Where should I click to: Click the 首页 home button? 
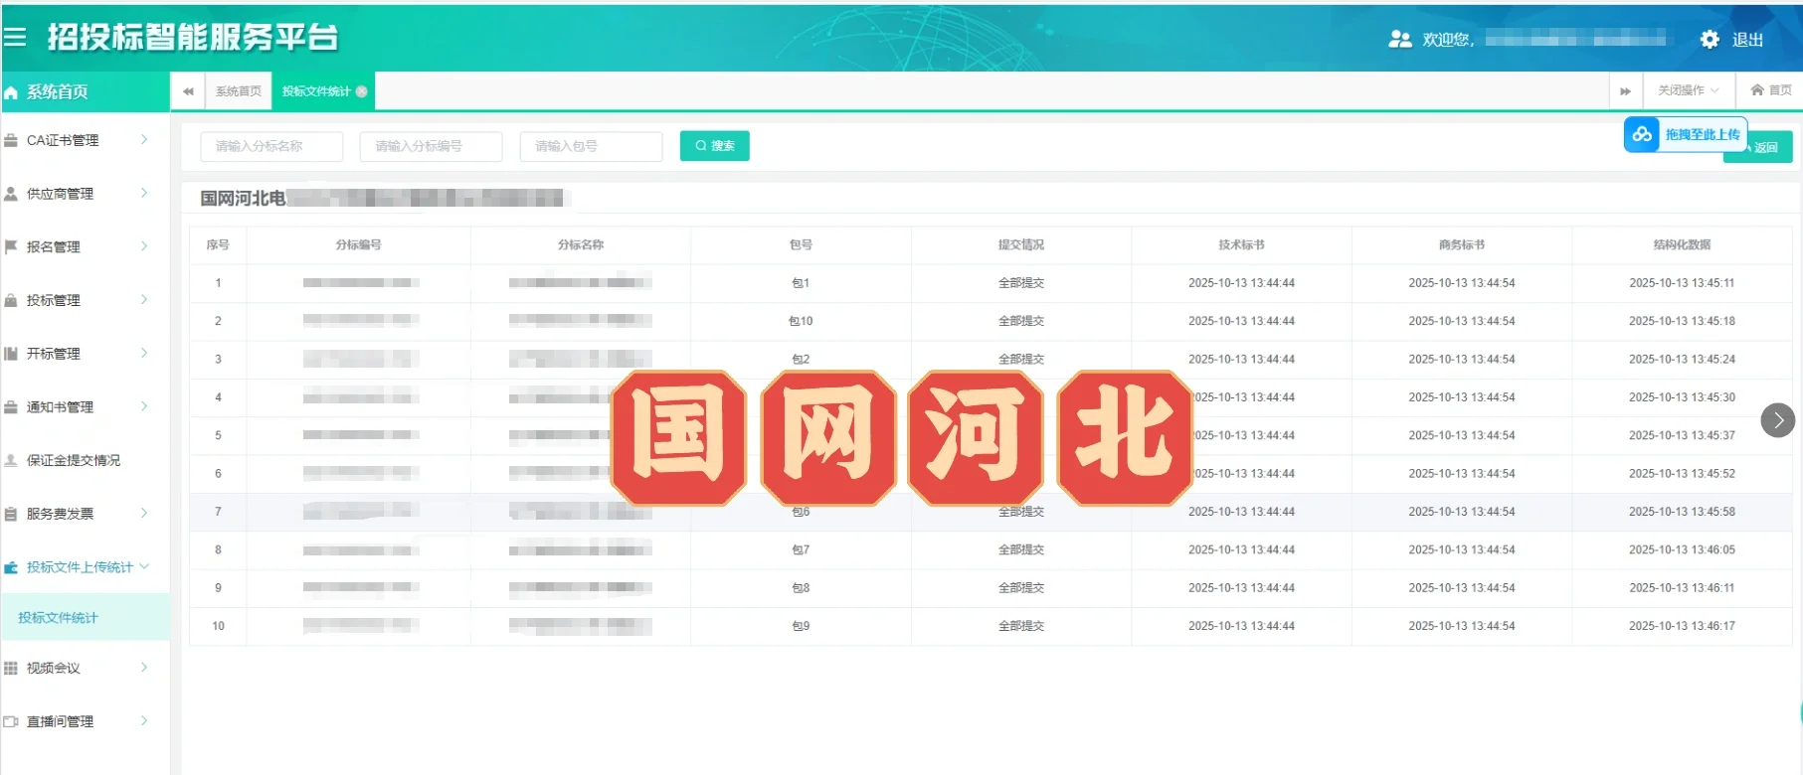click(x=1771, y=90)
